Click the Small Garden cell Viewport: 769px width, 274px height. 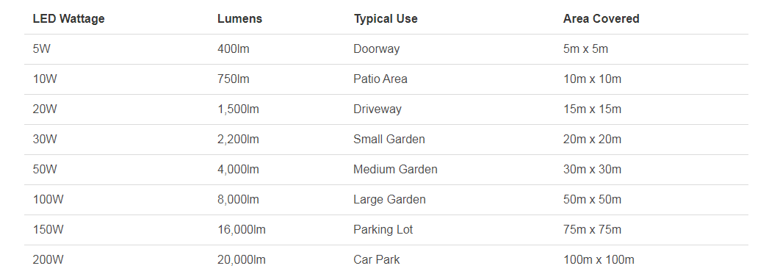click(x=389, y=140)
